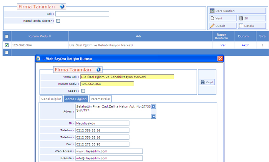Click the Firma Adı input field
The image size is (269, 162).
[127, 77]
